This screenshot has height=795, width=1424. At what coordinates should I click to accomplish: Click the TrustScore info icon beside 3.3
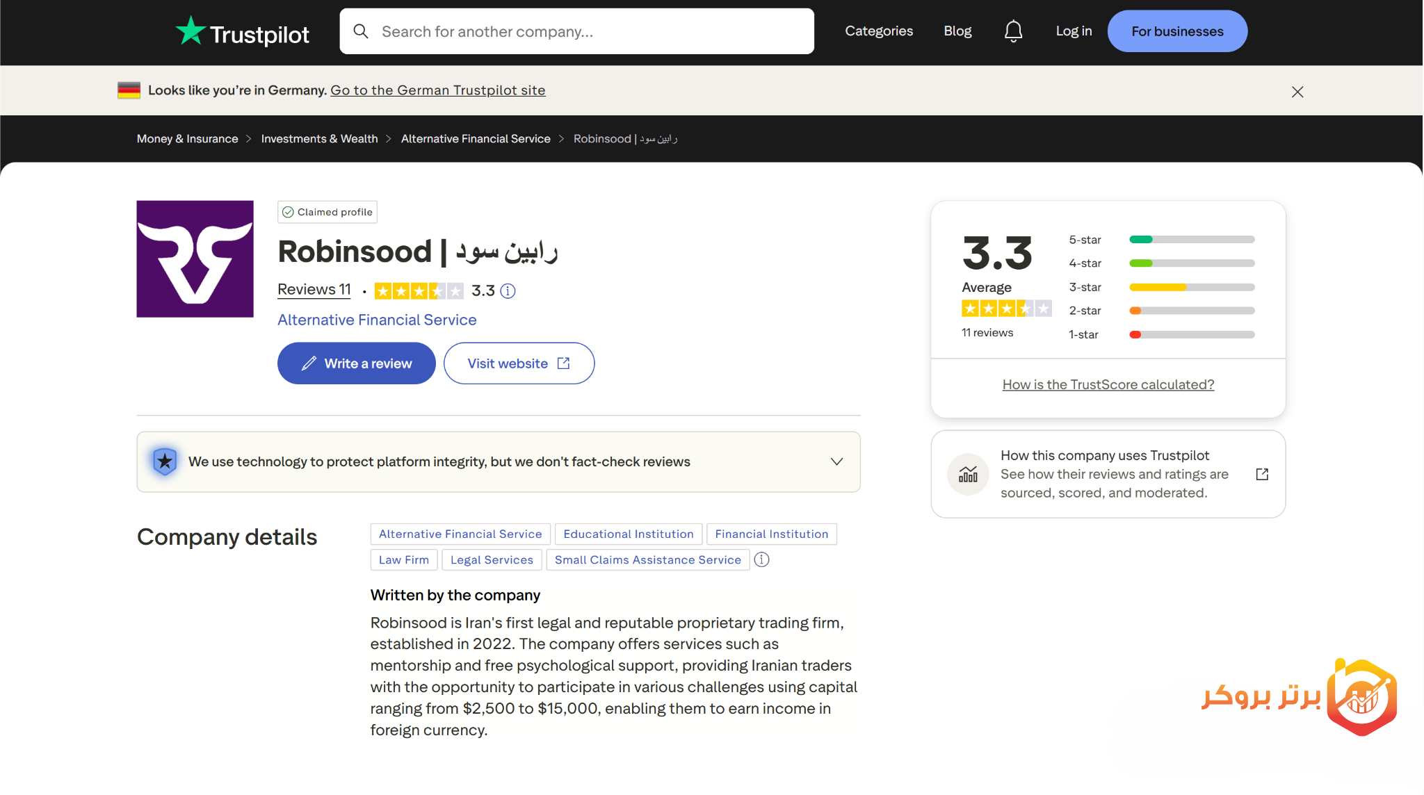pos(508,291)
